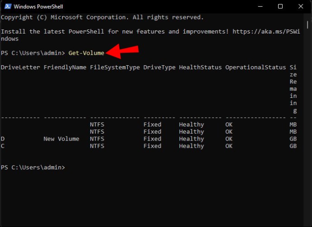Click the Windows PowerShell title text
The width and height of the screenshot is (312, 227).
tap(39, 7)
